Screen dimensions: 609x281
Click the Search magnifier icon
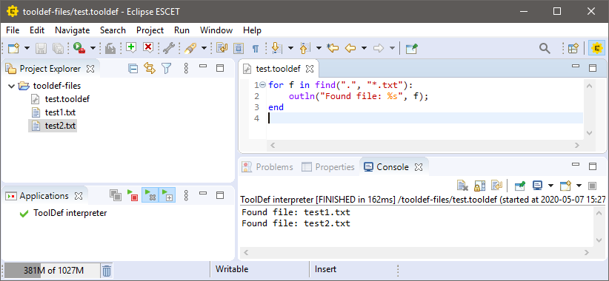click(545, 48)
